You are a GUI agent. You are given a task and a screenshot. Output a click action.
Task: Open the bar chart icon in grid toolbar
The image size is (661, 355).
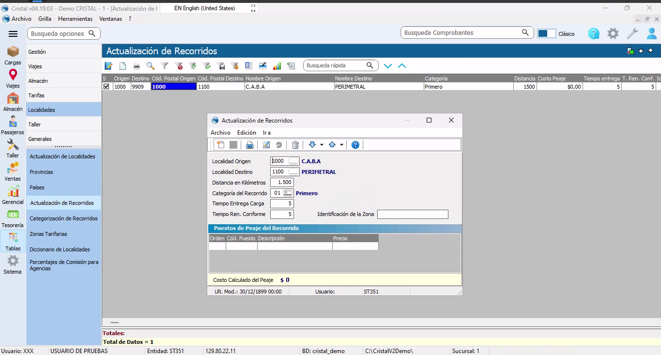coord(277,66)
